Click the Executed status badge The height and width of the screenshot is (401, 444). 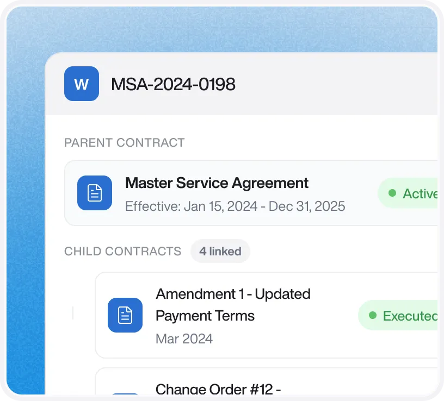coord(398,315)
